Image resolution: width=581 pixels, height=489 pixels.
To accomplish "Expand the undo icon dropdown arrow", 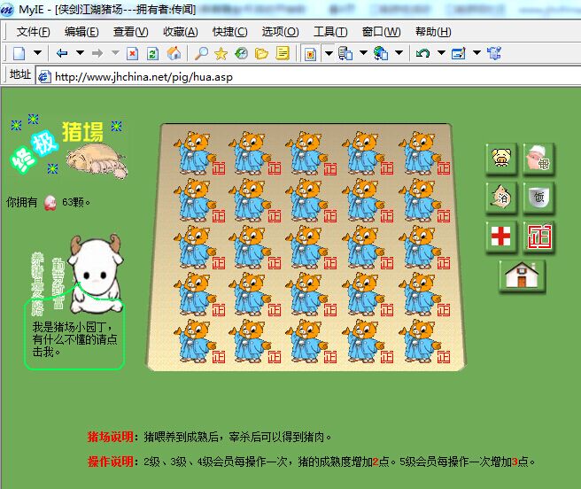I will 441,53.
